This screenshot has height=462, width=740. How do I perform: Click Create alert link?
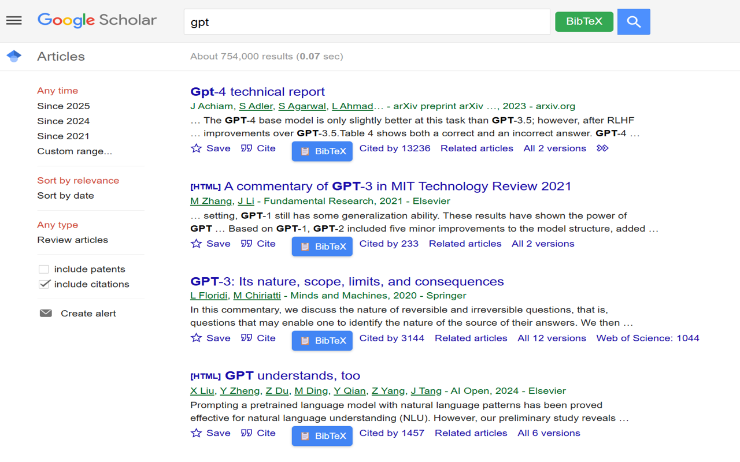point(88,314)
